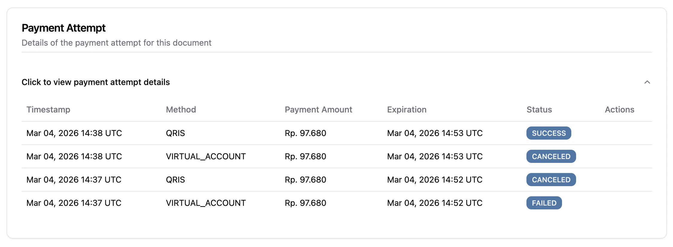Click amount Rp. 97.680 in FAILED row
This screenshot has height=247, width=673.
(x=305, y=203)
